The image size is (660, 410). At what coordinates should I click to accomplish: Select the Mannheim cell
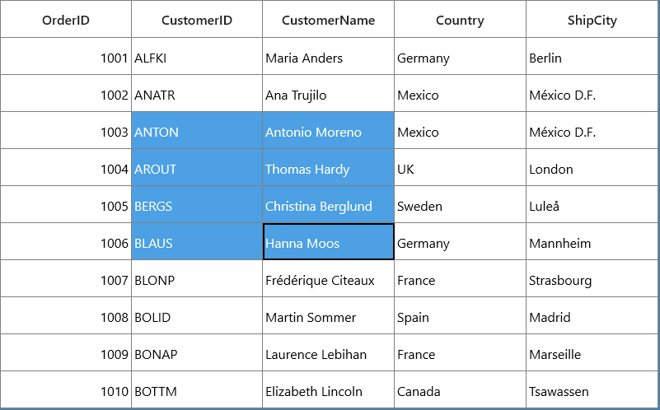pos(592,241)
